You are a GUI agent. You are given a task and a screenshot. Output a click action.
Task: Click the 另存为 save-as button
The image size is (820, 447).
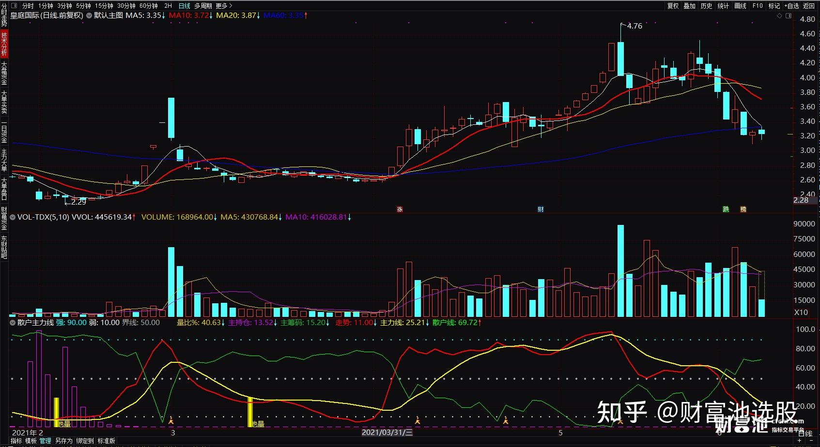tap(63, 441)
